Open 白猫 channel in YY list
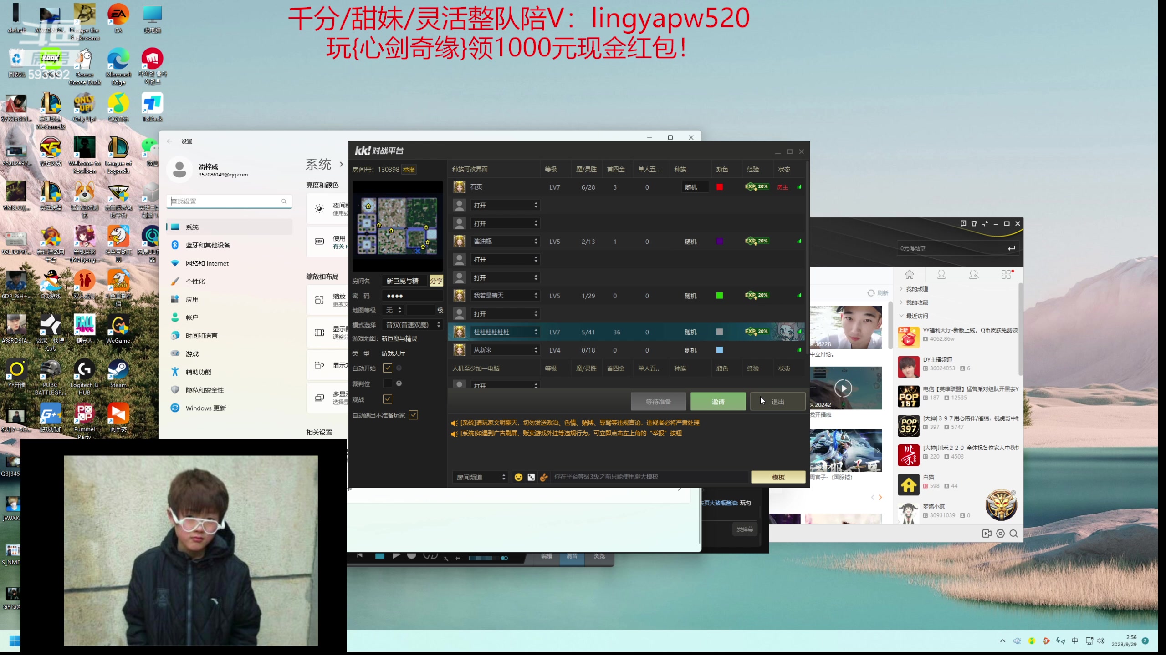1166x655 pixels. [957, 484]
